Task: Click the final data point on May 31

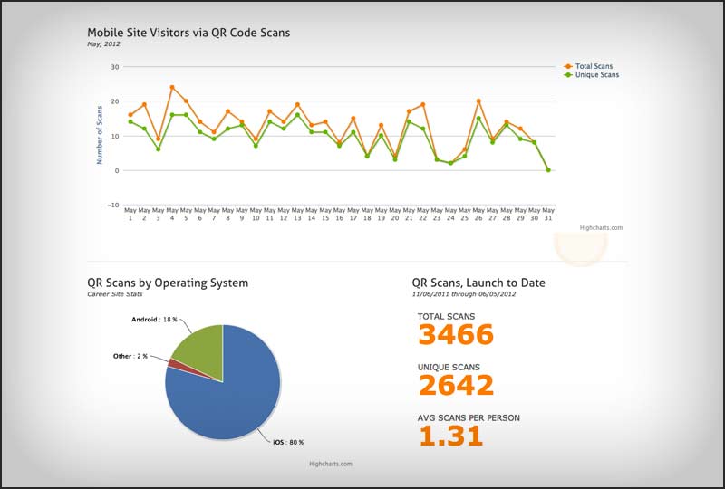Action: point(548,169)
